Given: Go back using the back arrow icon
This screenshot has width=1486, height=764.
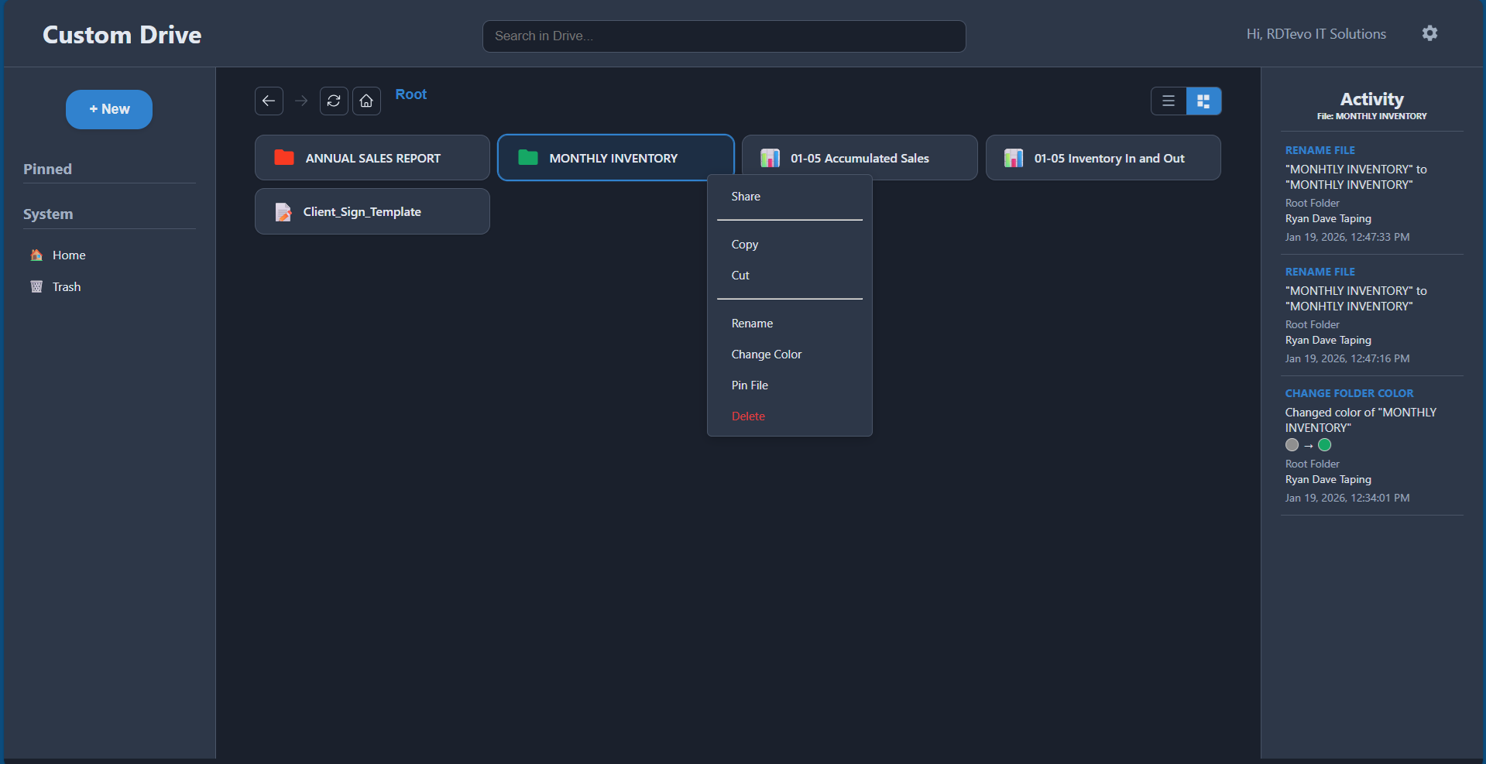Looking at the screenshot, I should pyautogui.click(x=269, y=101).
